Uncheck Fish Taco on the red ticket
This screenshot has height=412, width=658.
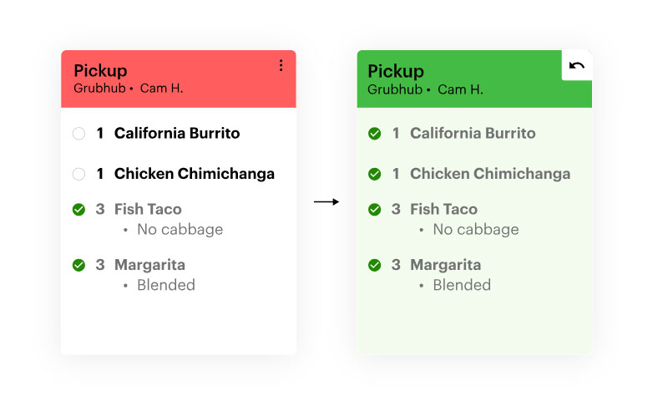click(x=78, y=210)
